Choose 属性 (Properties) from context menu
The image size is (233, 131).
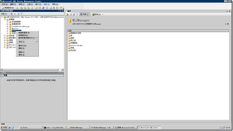point(27,55)
